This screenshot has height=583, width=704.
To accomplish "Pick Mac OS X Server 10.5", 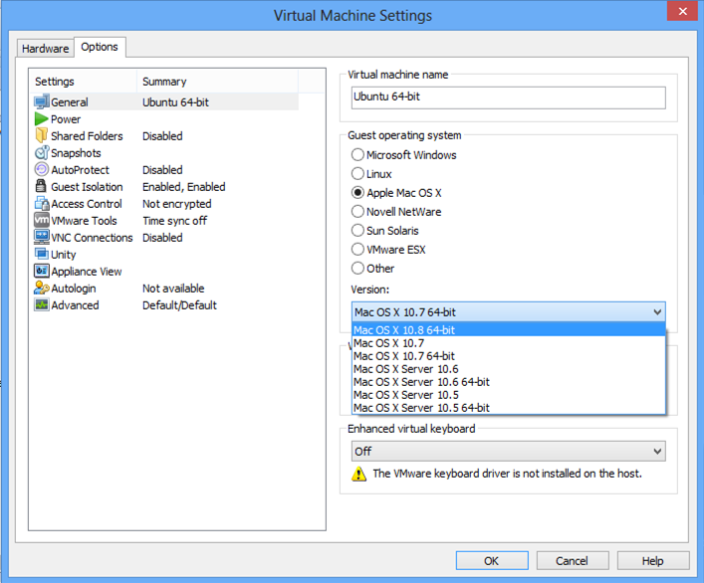I will (x=508, y=395).
